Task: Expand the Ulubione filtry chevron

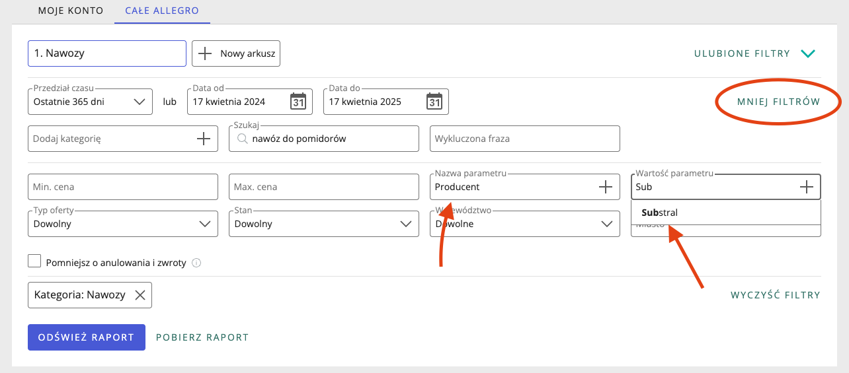Action: tap(807, 53)
